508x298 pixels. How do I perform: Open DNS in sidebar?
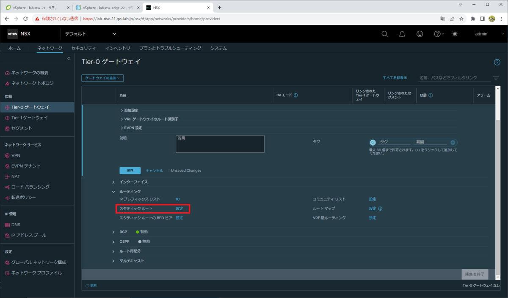click(x=16, y=225)
